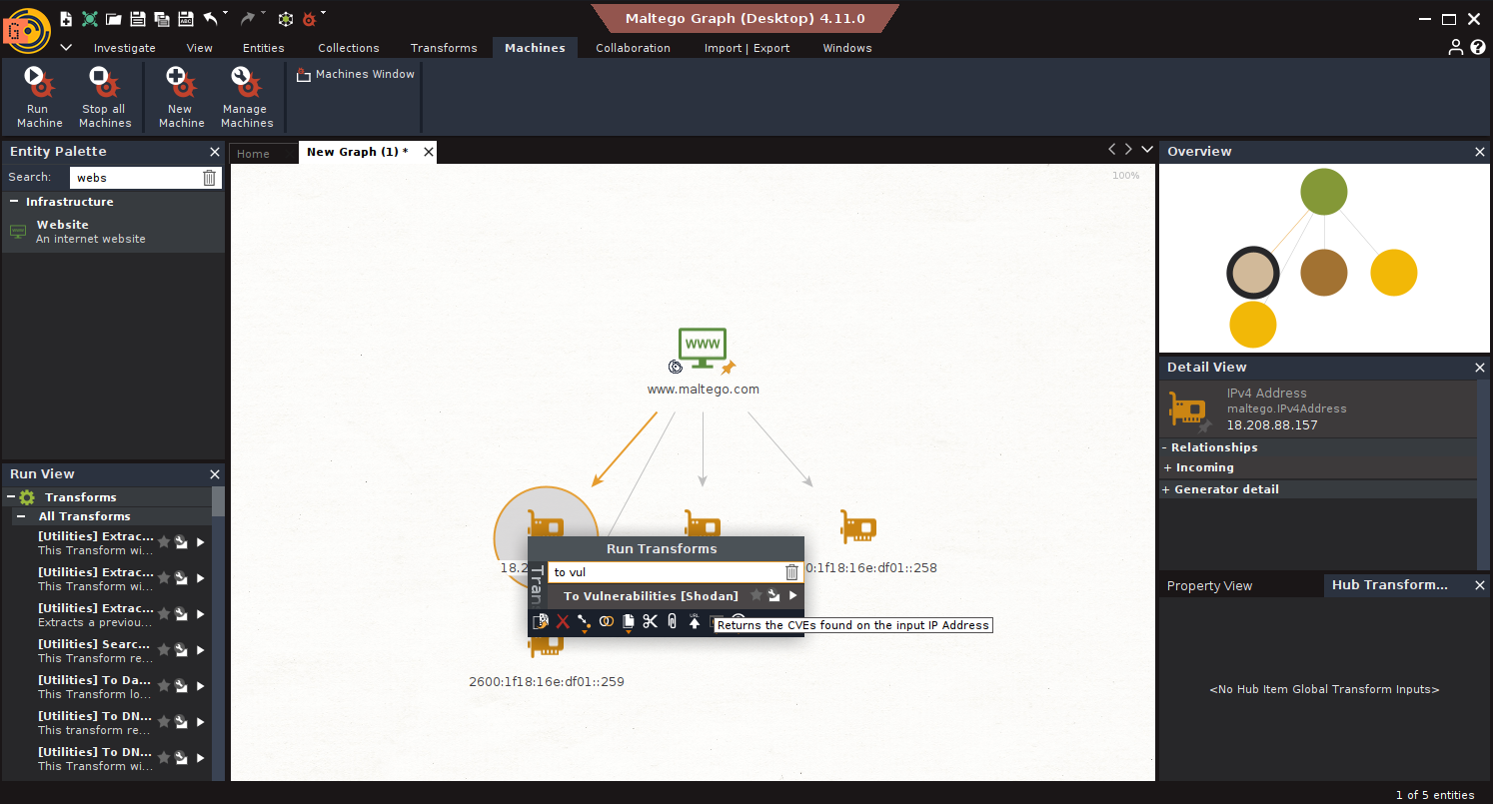This screenshot has width=1493, height=804.
Task: Open the Transforms ribbon tab
Action: (x=443, y=48)
